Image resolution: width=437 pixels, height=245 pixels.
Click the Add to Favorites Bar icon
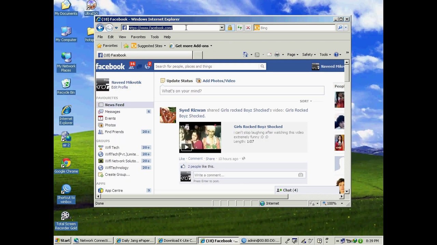click(126, 46)
